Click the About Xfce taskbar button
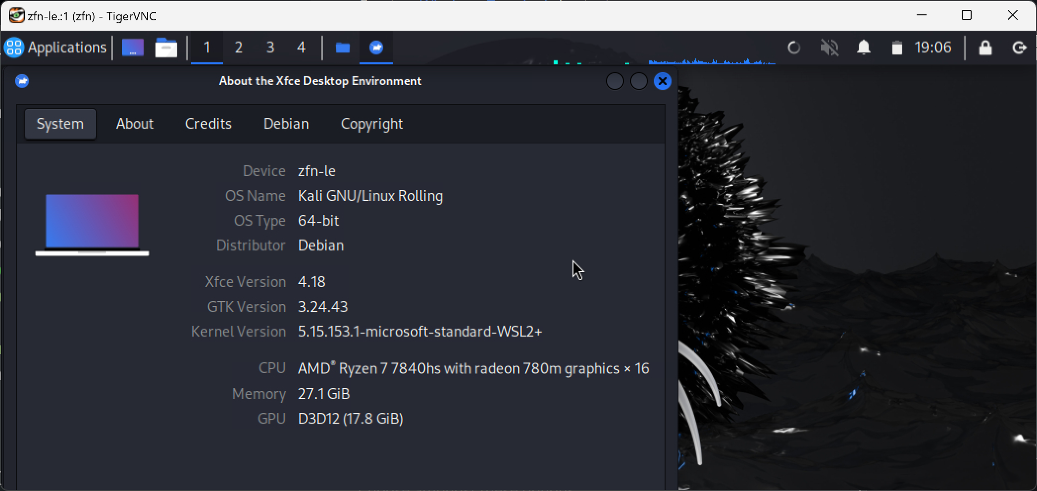The image size is (1037, 491). 376,48
